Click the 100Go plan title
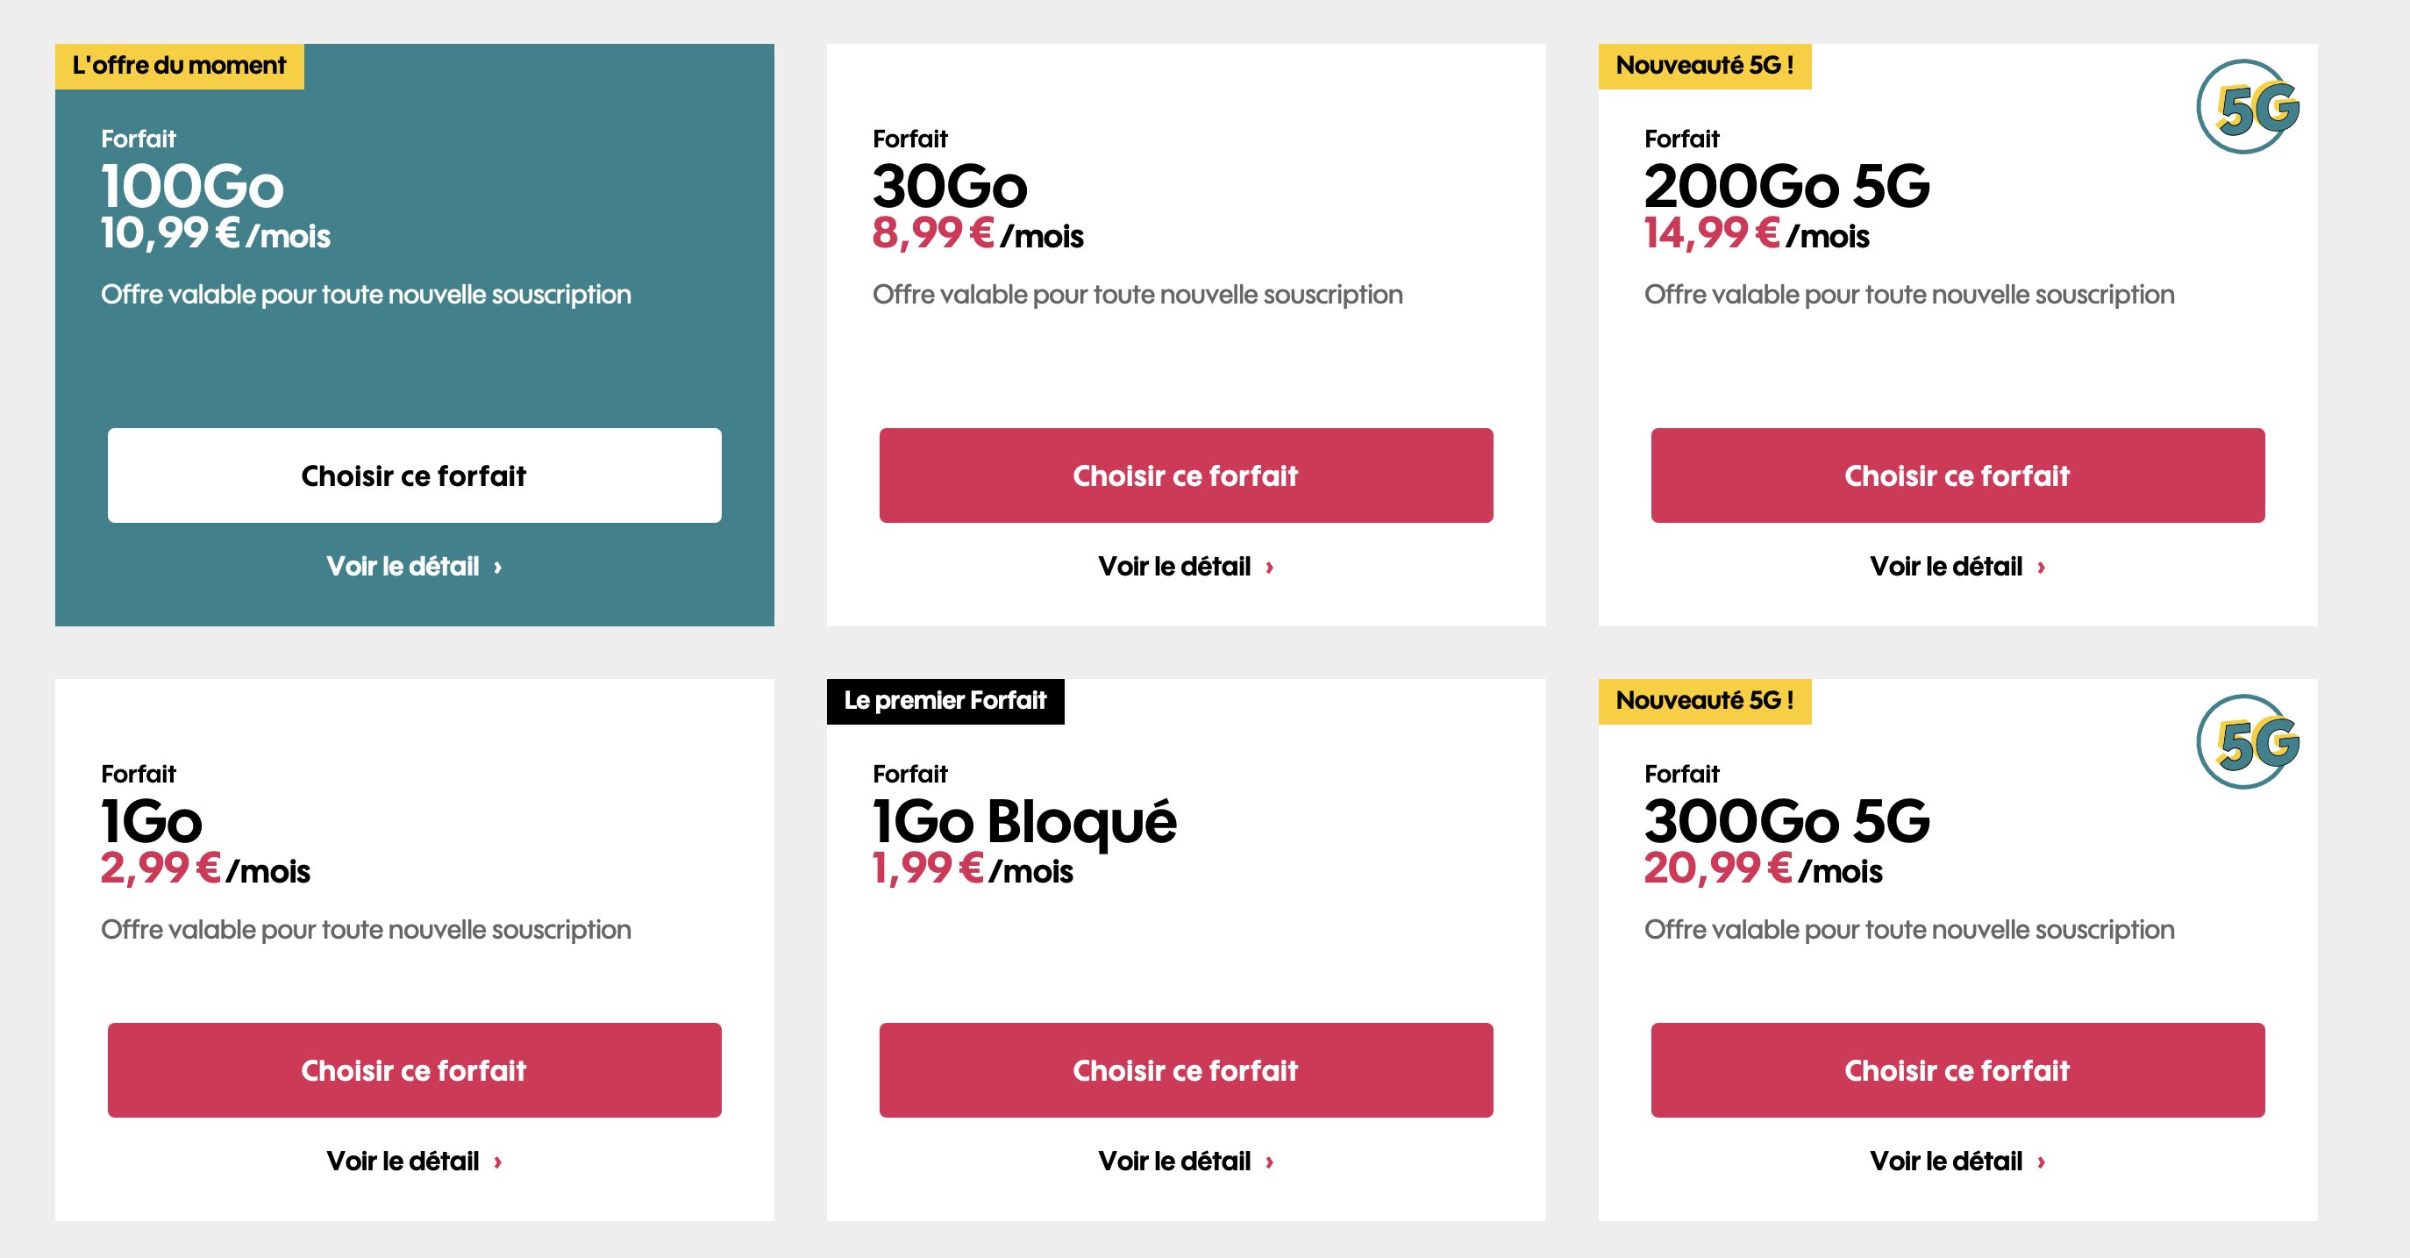 tap(193, 186)
